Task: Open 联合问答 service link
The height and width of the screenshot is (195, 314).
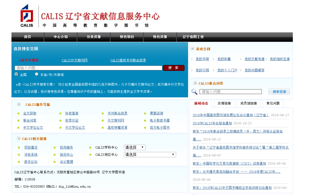Action: pos(30,121)
